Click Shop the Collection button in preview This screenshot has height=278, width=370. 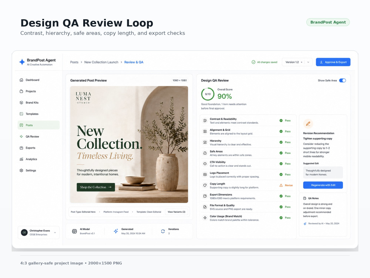coord(96,187)
